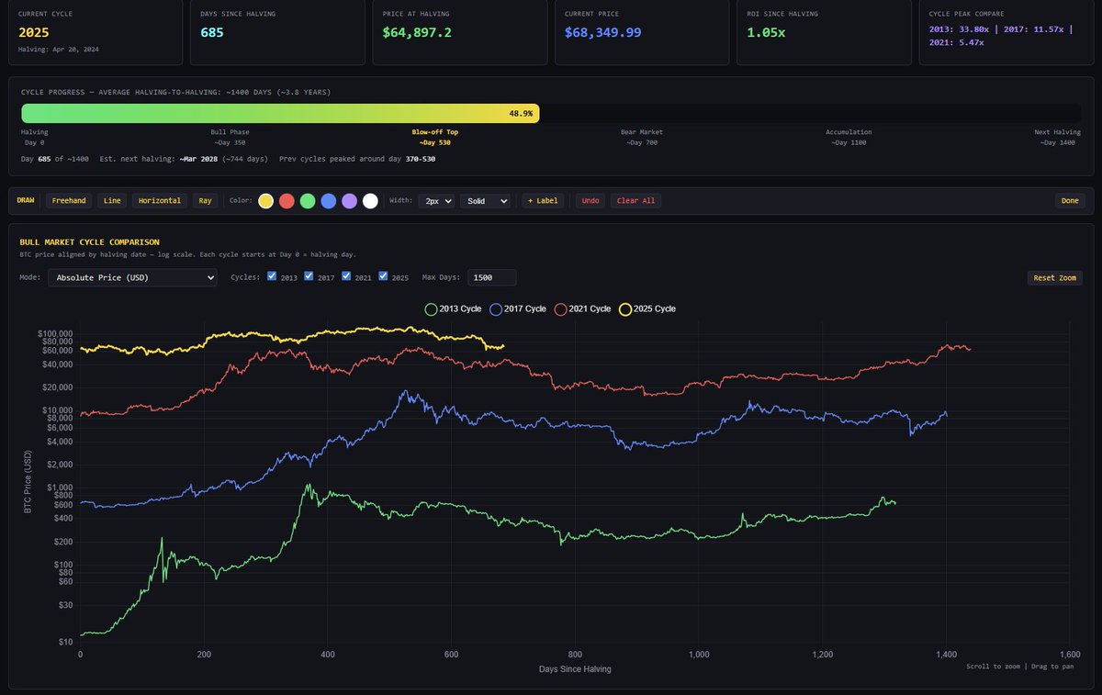Toggle the 2021 cycle checkbox

pyautogui.click(x=346, y=275)
